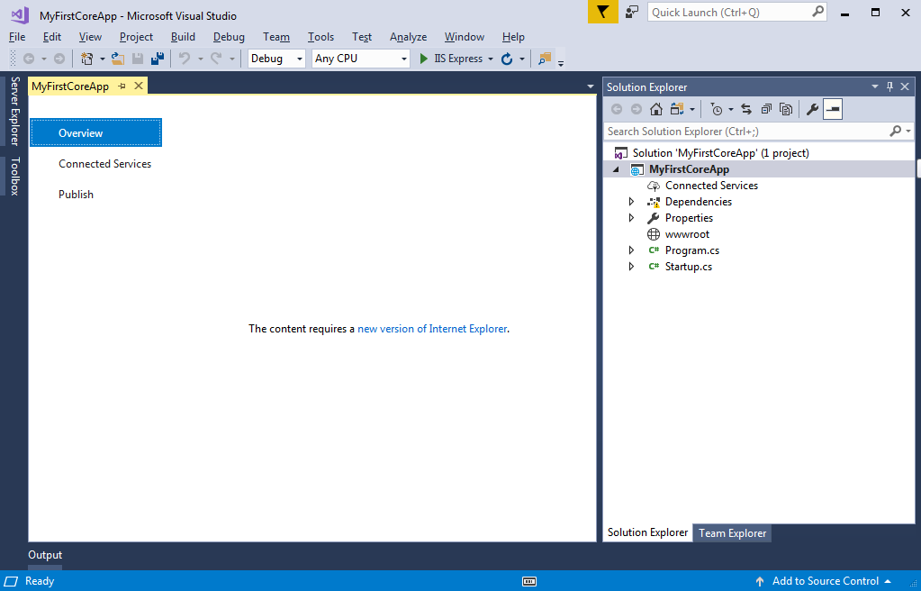This screenshot has height=591, width=921.
Task: Click Sync with Active Document icon
Action: (x=746, y=109)
